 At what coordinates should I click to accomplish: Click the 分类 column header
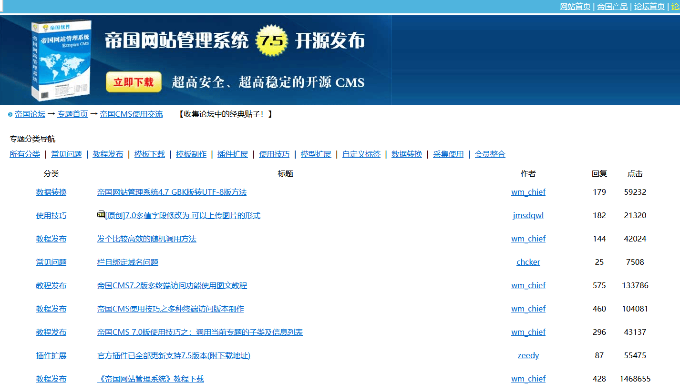pos(51,174)
